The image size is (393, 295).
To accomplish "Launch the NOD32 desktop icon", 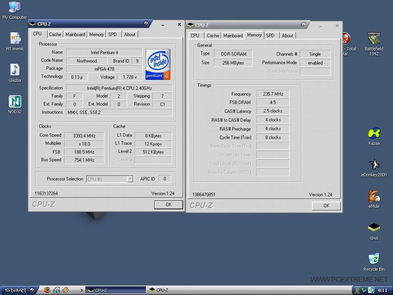I will [15, 101].
